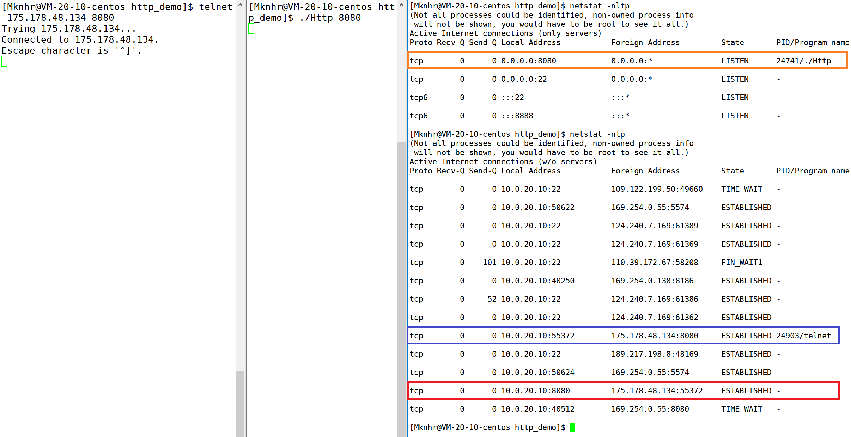Click the scroll-up arrow of the telnet pane
Viewport: 851px width, 437px height.
[x=240, y=5]
